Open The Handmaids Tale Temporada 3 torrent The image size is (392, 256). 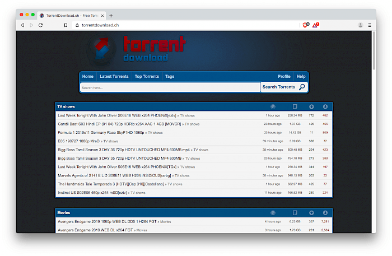click(x=111, y=184)
